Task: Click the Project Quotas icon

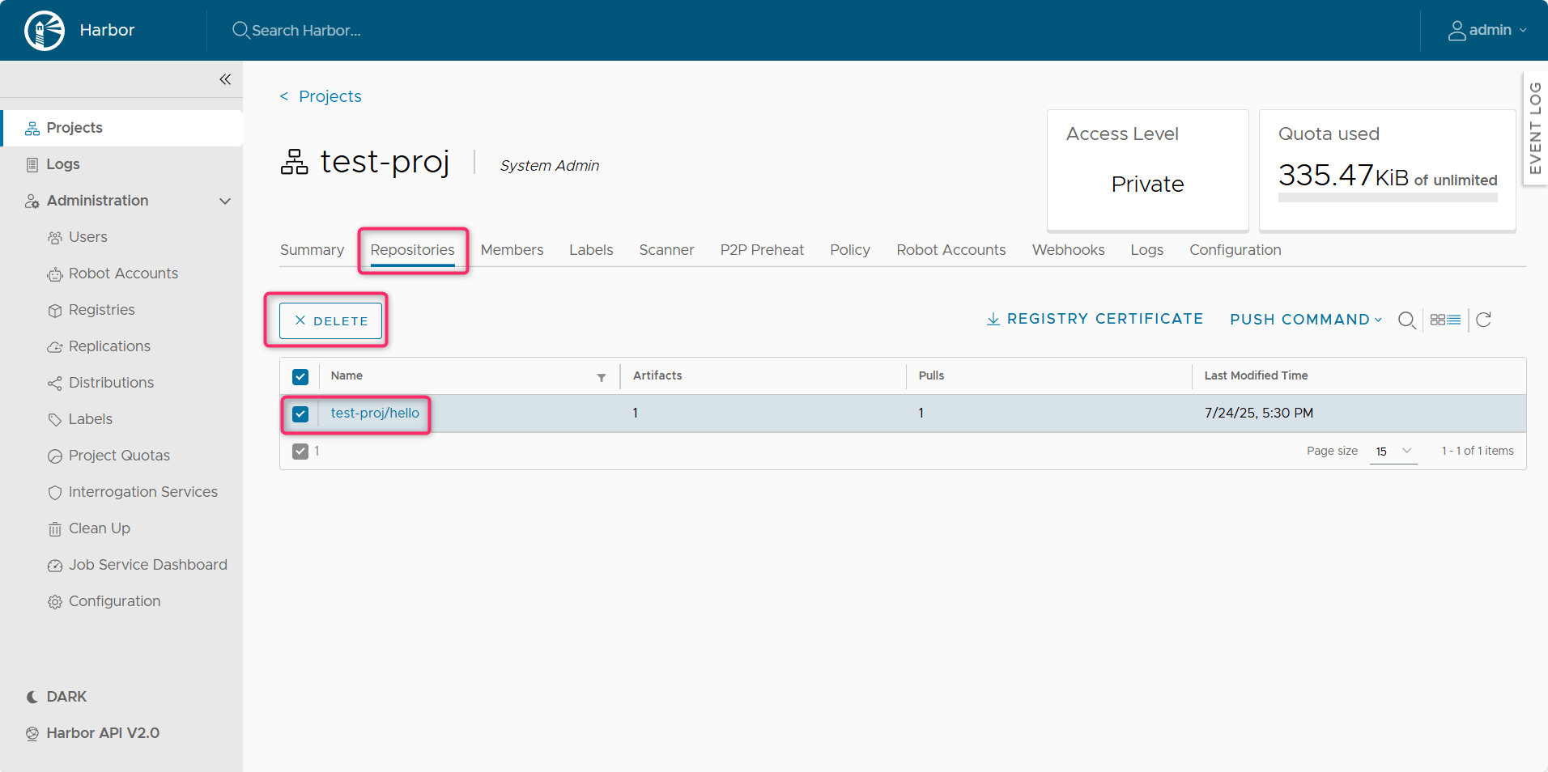Action: point(55,456)
